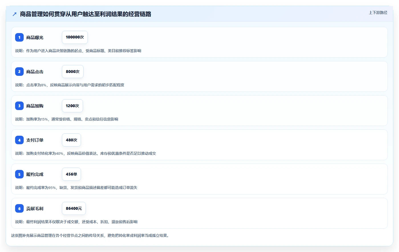Click the step 4 number badge
399x252 pixels.
click(x=19, y=140)
